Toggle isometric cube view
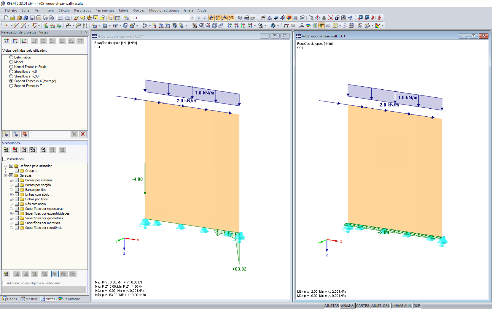492x309 pixels. tap(214, 26)
